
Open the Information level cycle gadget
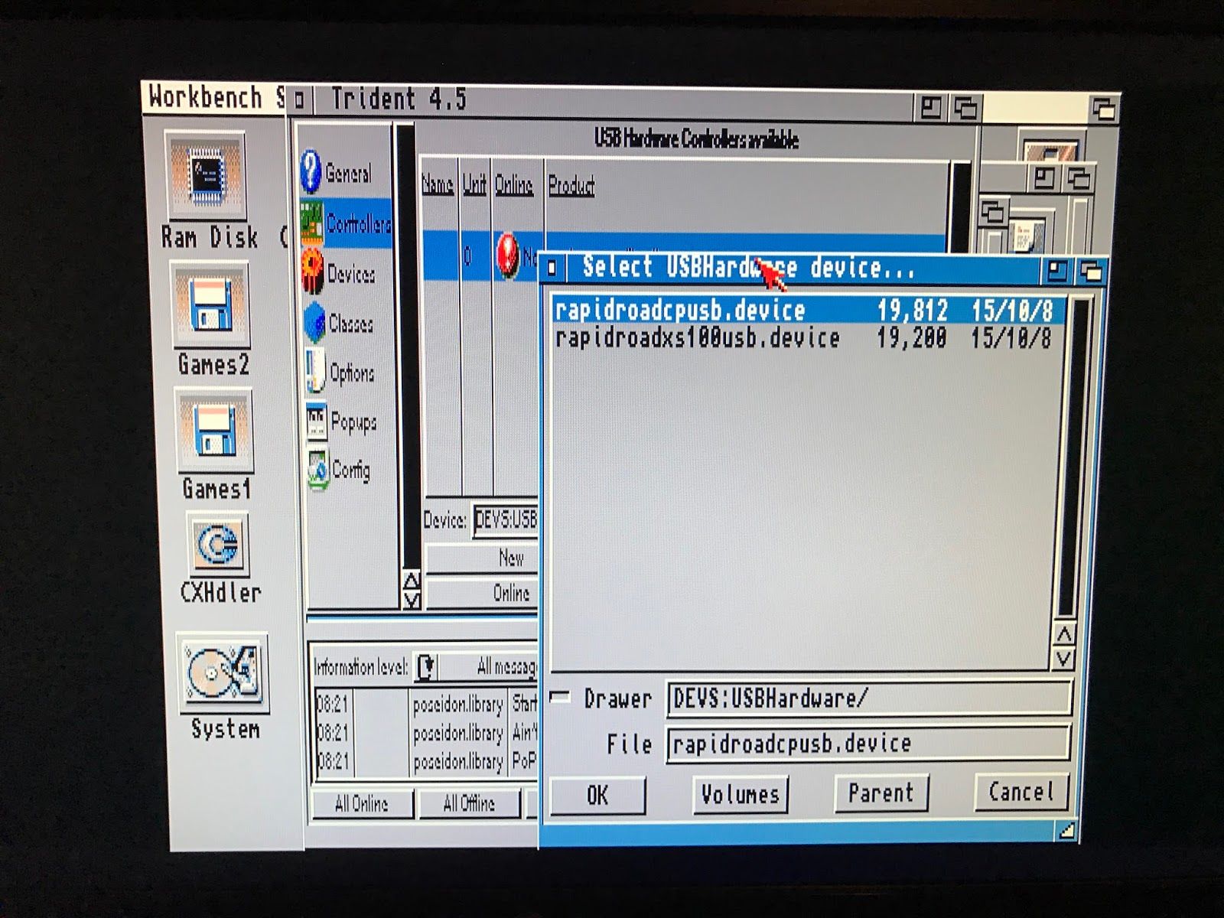(476, 667)
